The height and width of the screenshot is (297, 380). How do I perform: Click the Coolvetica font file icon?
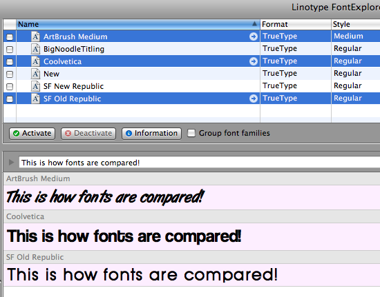pos(36,61)
